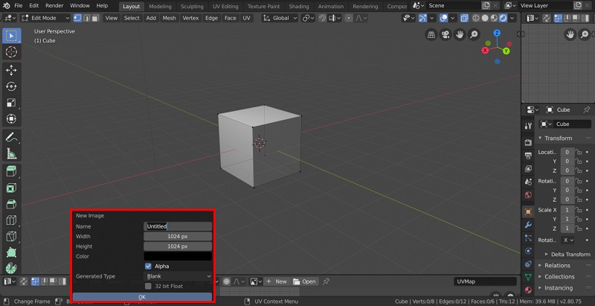Enable the 32 bit Float checkbox
The image size is (595, 306).
pos(149,286)
